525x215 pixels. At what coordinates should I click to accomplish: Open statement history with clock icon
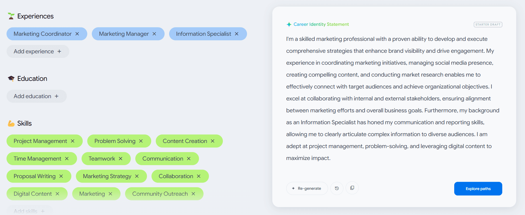[337, 188]
